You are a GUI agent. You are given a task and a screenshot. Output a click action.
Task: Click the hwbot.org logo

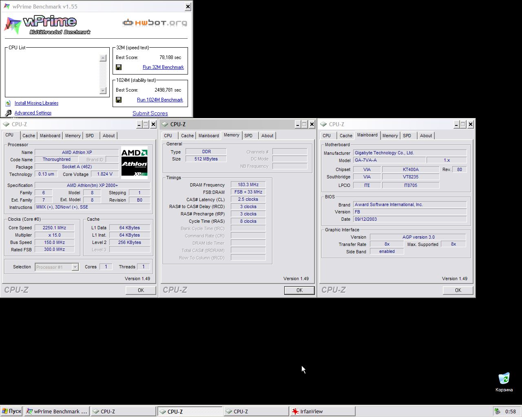[155, 23]
